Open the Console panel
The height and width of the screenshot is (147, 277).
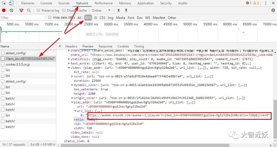click(x=46, y=3)
